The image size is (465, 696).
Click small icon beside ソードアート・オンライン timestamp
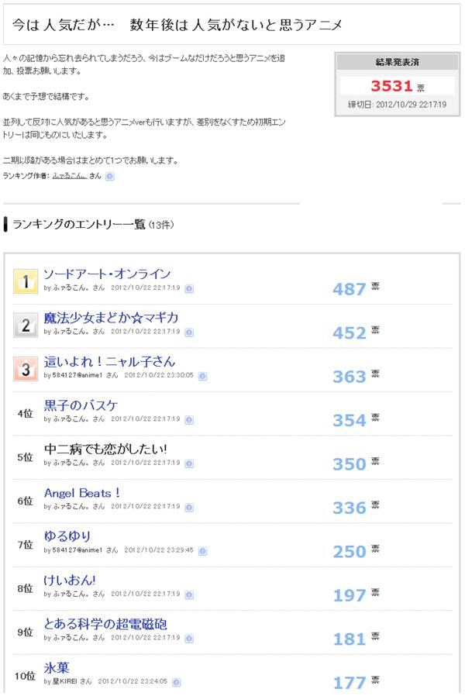point(189,288)
